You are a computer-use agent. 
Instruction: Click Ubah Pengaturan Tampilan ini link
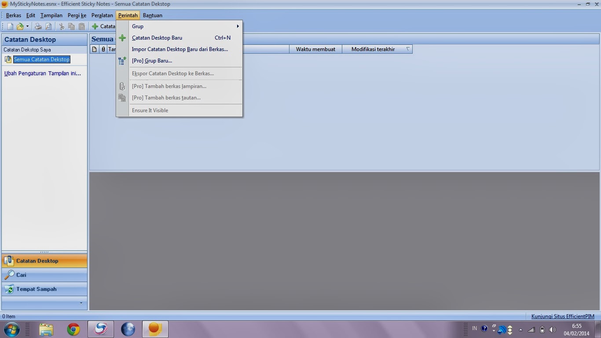[43, 73]
